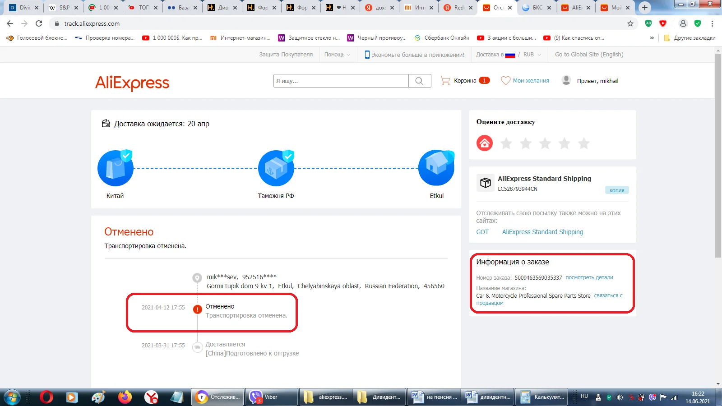Click the order number 5009463569035337
Screen dimensions: 722x406
click(538, 278)
